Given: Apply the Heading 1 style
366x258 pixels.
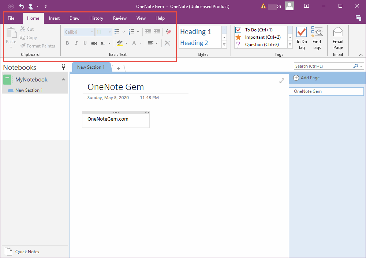Looking at the screenshot, I should (x=195, y=32).
